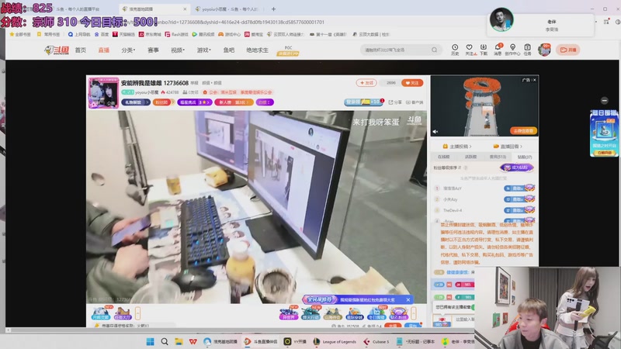
Task: Collapse the right-side floating widget minus button
Action: coord(604,100)
